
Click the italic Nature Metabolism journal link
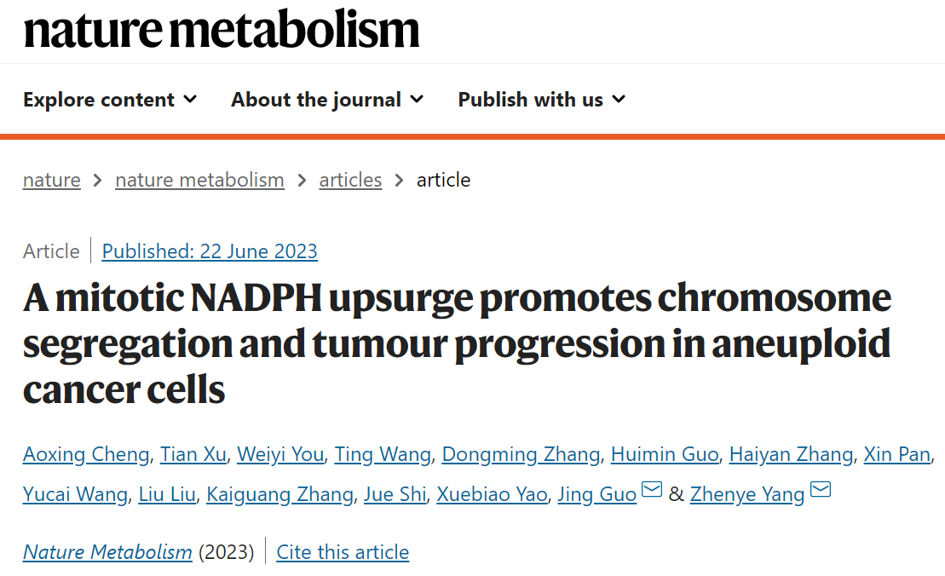point(107,552)
